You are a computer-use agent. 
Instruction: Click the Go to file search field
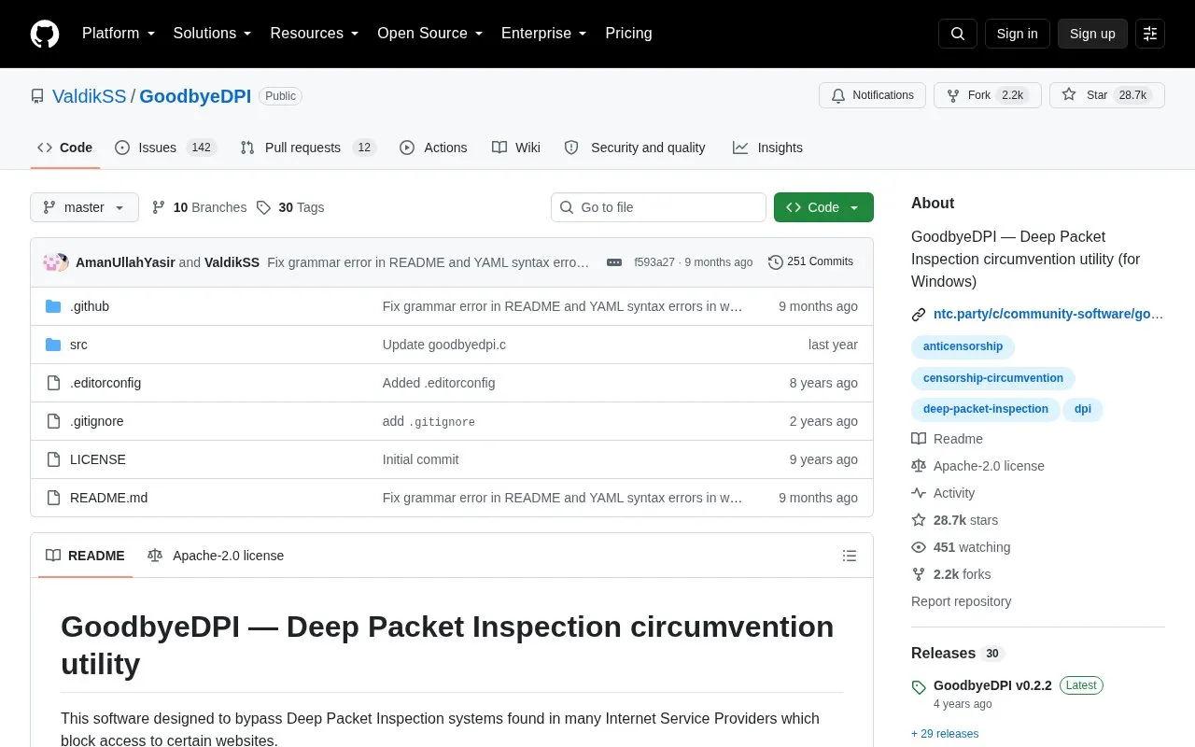[x=658, y=207]
